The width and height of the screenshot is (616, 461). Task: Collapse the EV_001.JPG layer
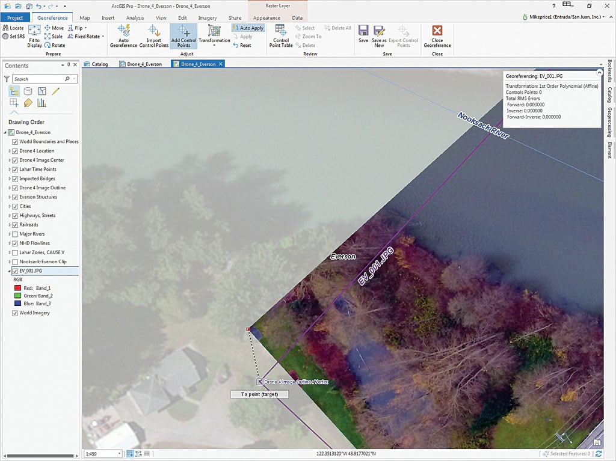click(10, 271)
